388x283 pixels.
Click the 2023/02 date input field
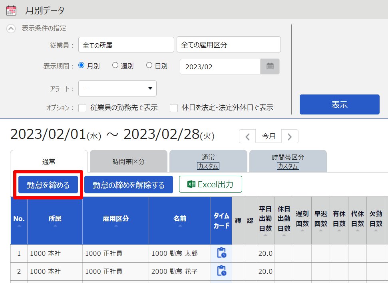[220, 67]
